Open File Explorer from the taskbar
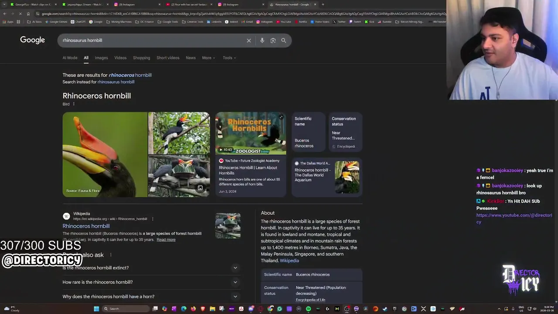This screenshot has width=558, height=314. click(x=212, y=309)
